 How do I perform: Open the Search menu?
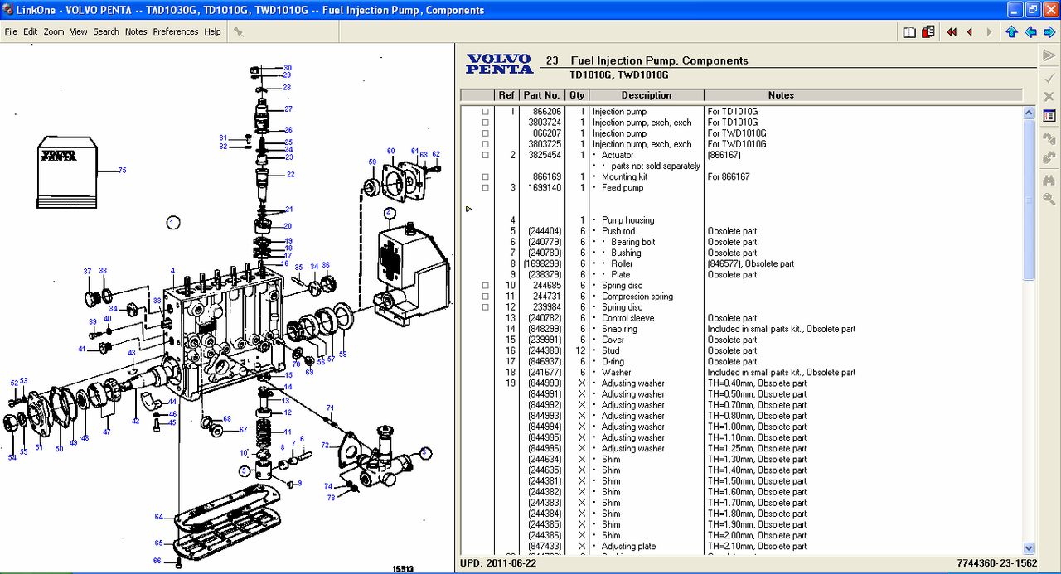(106, 31)
